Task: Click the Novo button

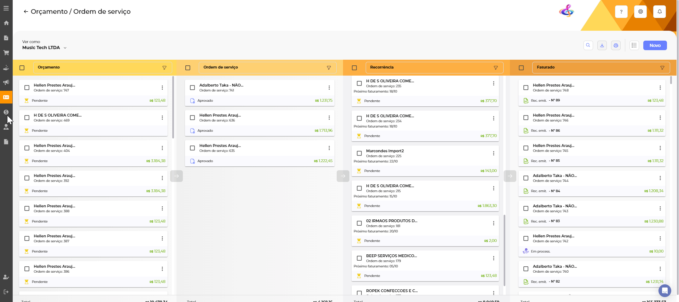Action: coord(655,45)
